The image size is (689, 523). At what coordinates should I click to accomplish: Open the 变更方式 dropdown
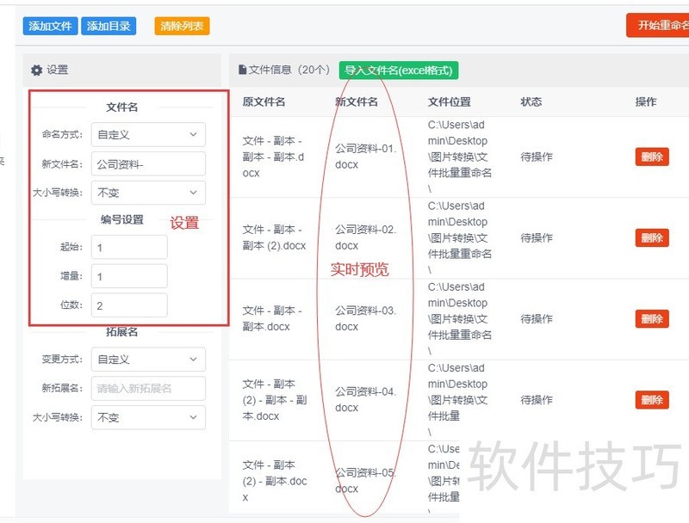tap(148, 360)
